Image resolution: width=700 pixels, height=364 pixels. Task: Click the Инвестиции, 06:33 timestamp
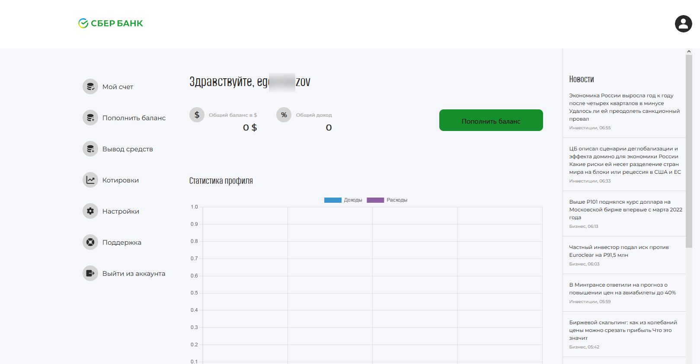coord(590,181)
